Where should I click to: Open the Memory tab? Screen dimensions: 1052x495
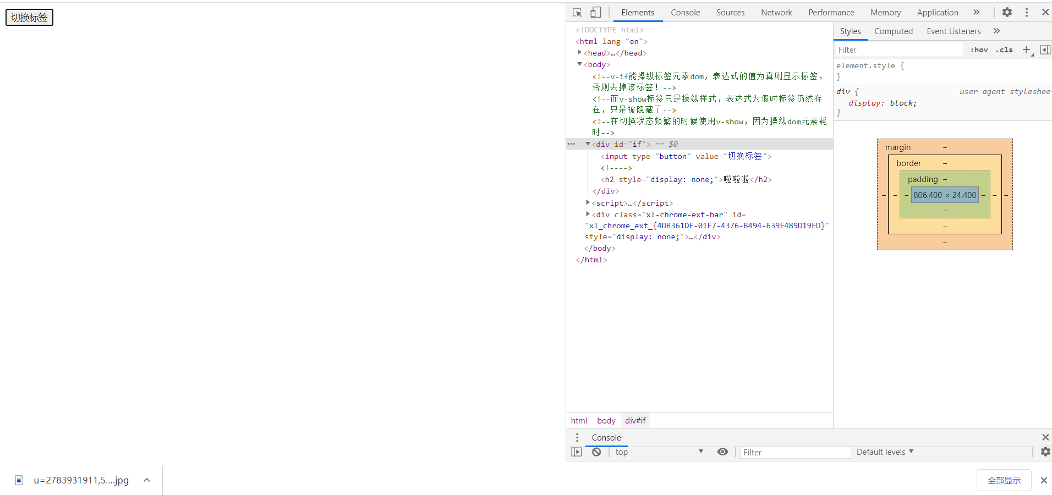point(885,12)
